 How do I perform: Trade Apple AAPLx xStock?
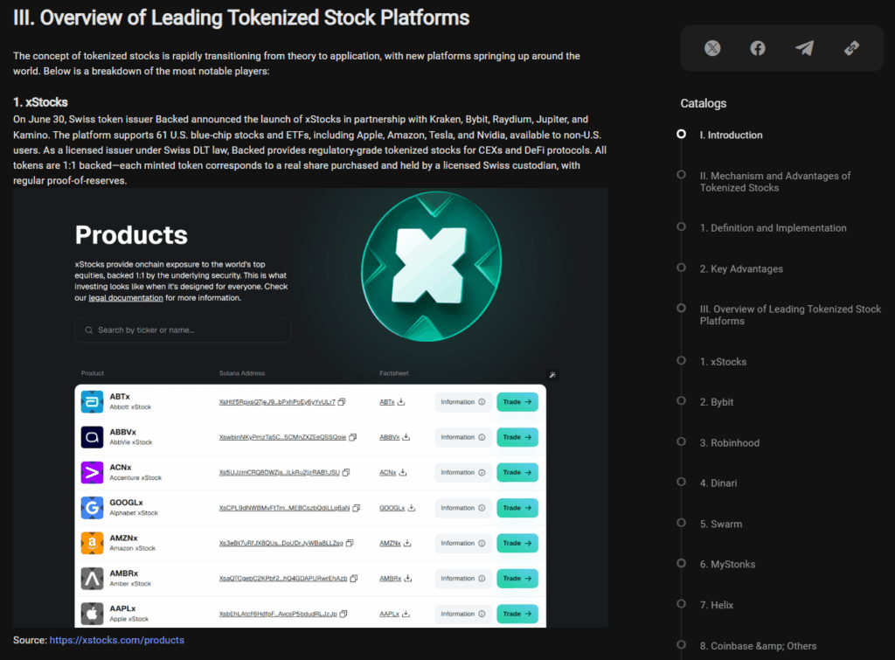pos(517,614)
